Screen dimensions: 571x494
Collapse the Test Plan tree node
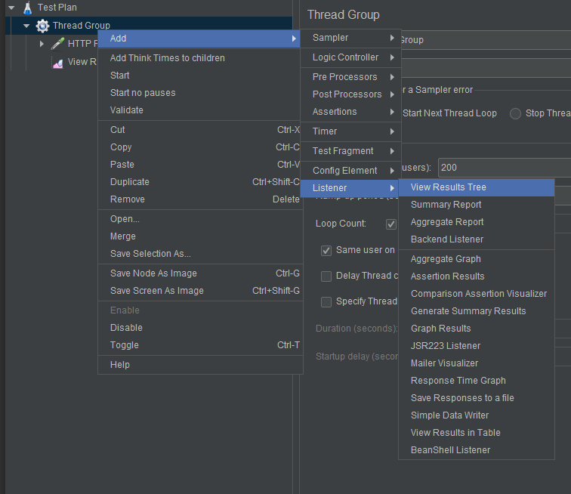pyautogui.click(x=11, y=8)
